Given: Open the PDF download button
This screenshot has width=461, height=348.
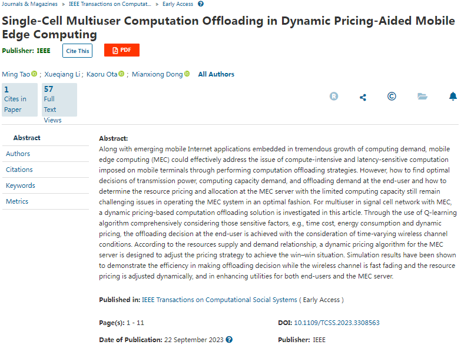Looking at the screenshot, I should point(122,50).
